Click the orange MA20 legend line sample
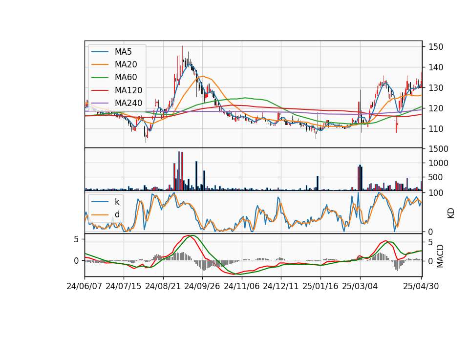Image resolution: width=469 pixels, height=337 pixels. tap(100, 64)
